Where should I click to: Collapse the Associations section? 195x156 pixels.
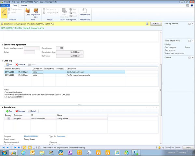pyautogui.click(x=2, y=107)
